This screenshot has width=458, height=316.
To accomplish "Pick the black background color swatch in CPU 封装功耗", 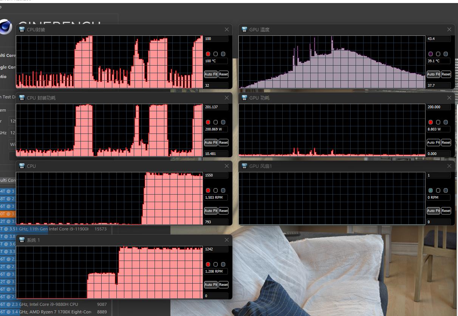I will point(215,122).
